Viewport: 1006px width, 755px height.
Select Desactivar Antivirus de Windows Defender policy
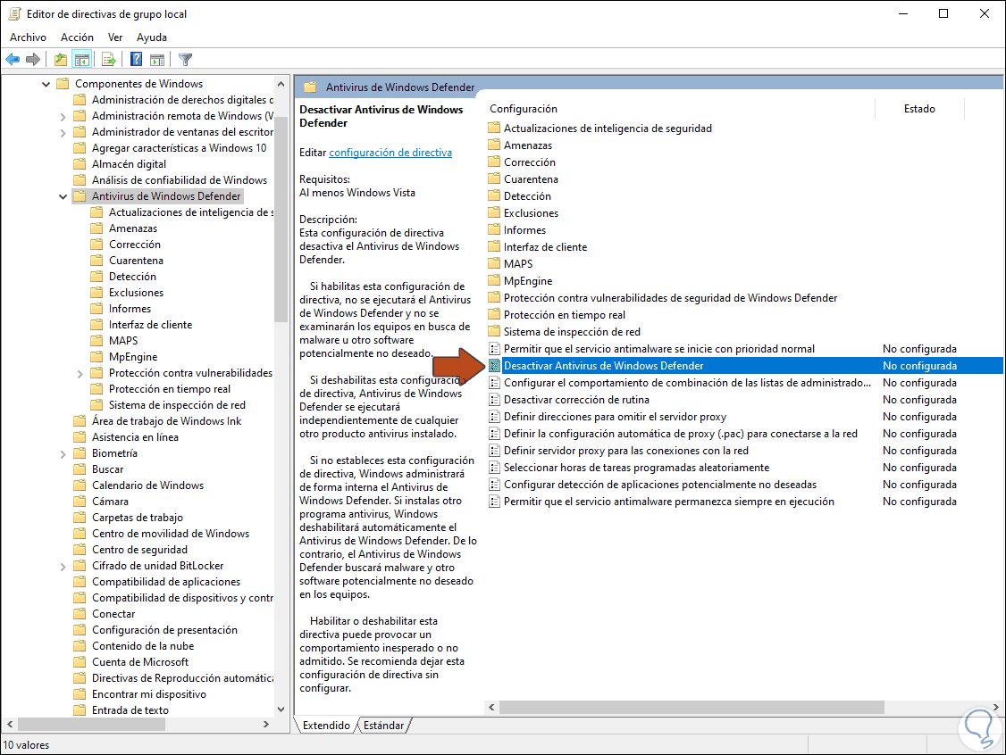tap(745, 366)
